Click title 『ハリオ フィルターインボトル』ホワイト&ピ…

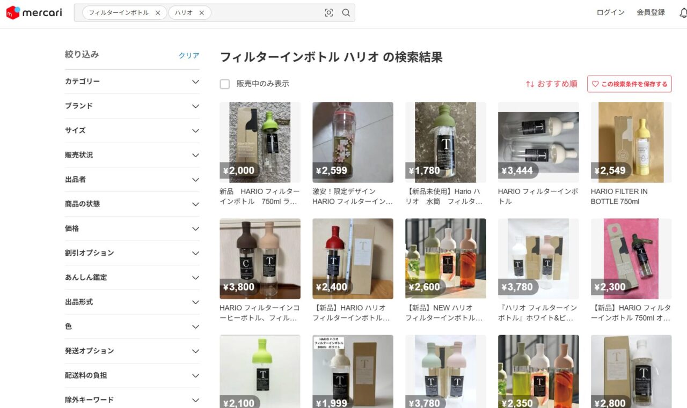538,313
